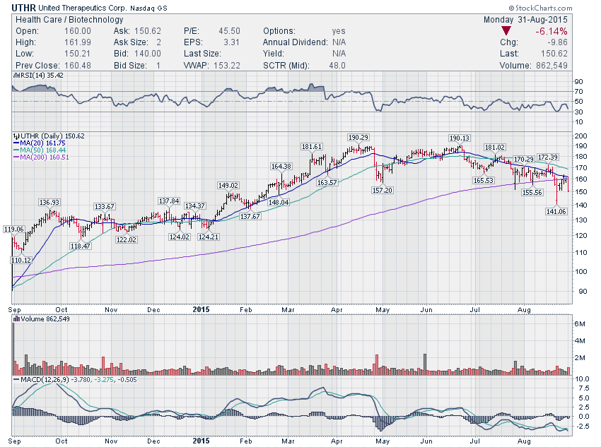Viewport: 601px width, 447px height.
Task: Click the 124.21 low price label
Action: click(208, 237)
